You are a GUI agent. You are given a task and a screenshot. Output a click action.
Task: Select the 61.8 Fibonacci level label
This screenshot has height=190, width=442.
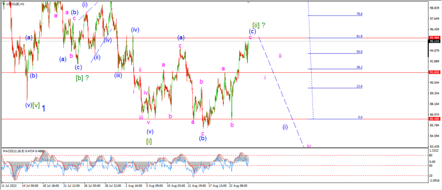pyautogui.click(x=360, y=36)
